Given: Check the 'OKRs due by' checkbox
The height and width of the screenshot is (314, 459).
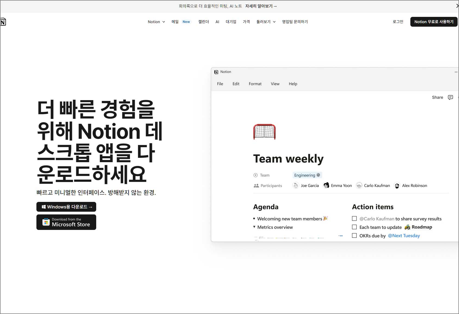Looking at the screenshot, I should tap(354, 235).
